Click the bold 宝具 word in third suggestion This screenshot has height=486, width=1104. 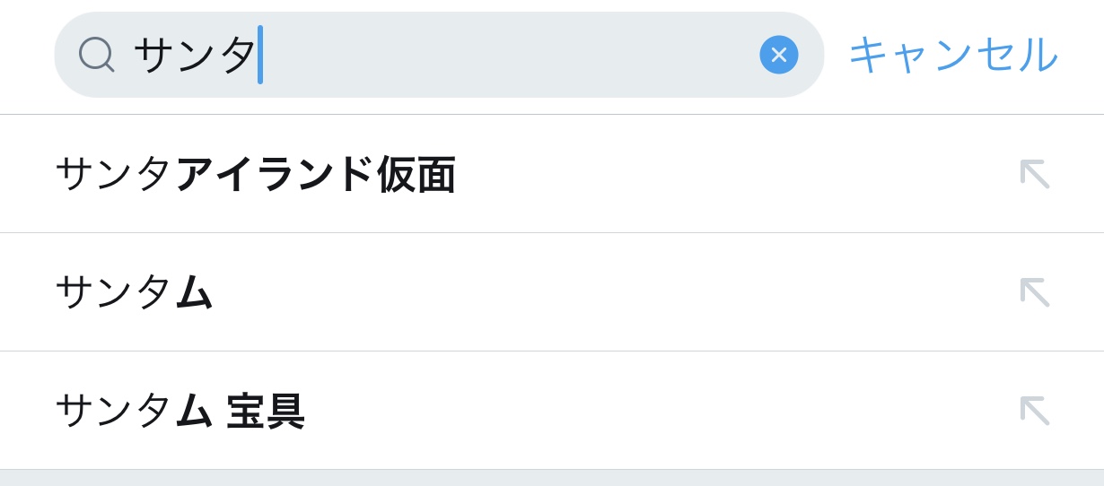click(x=266, y=411)
